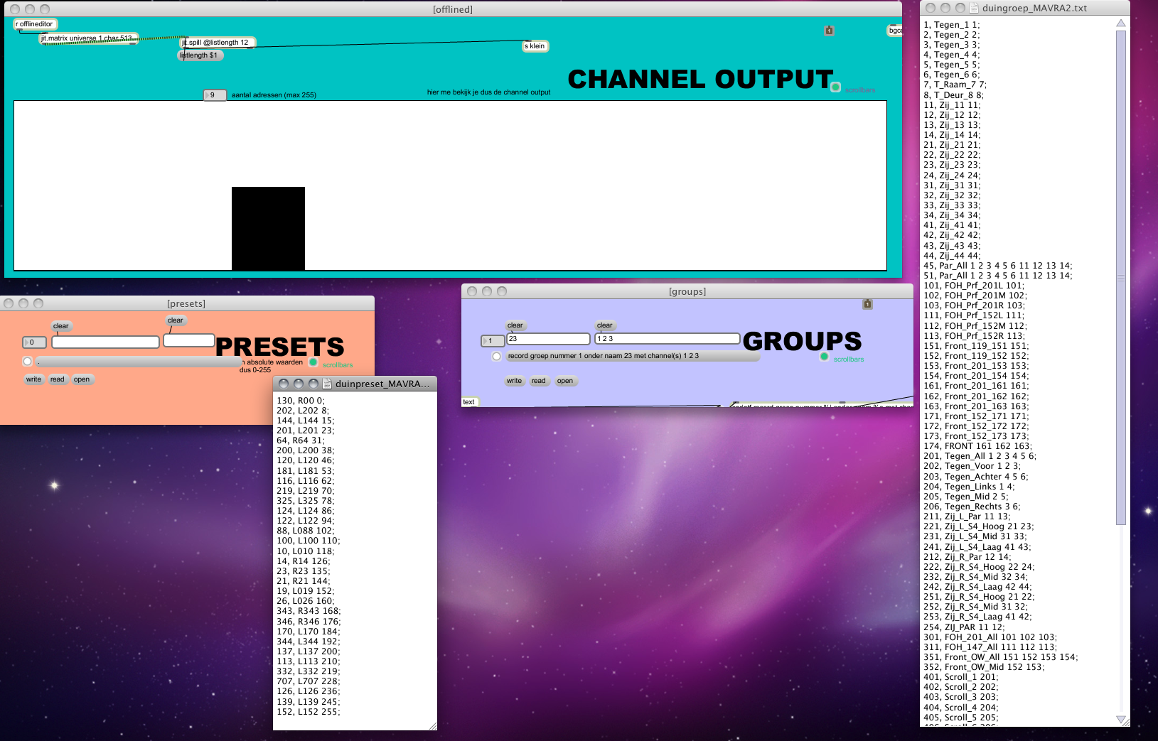The width and height of the screenshot is (1158, 741).
Task: Click the '101, FOH_Prf_201L 101;' line
Action: point(974,286)
